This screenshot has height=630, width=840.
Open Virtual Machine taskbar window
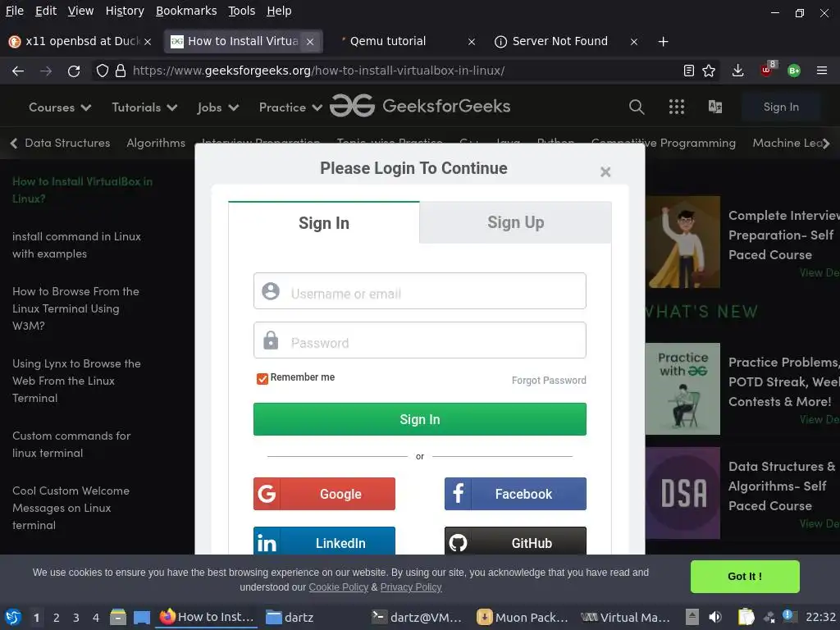[x=626, y=617]
